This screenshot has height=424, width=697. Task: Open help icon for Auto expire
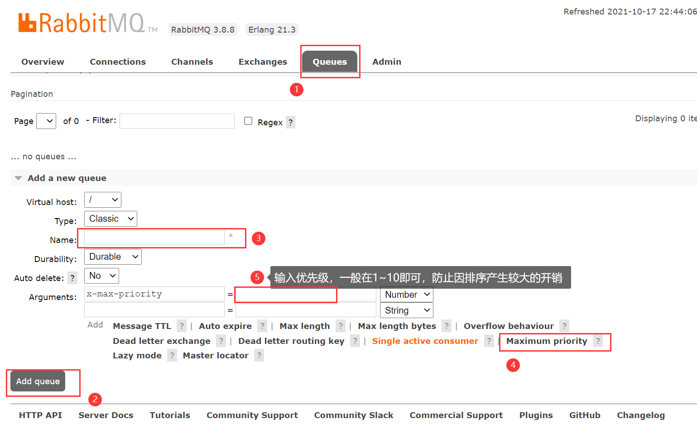point(262,326)
